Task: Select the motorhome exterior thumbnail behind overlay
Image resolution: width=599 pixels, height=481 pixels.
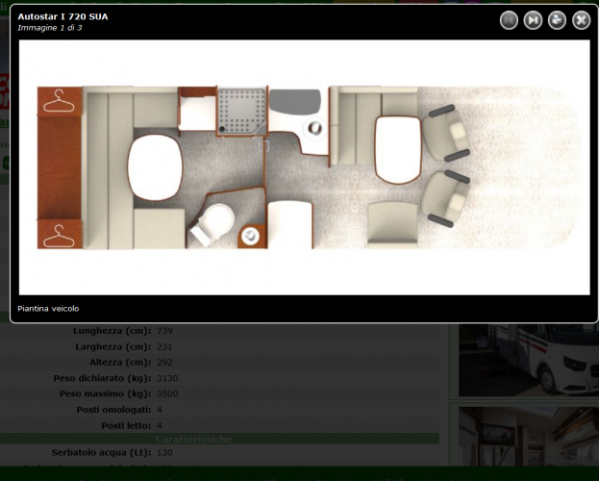Action: pos(526,361)
